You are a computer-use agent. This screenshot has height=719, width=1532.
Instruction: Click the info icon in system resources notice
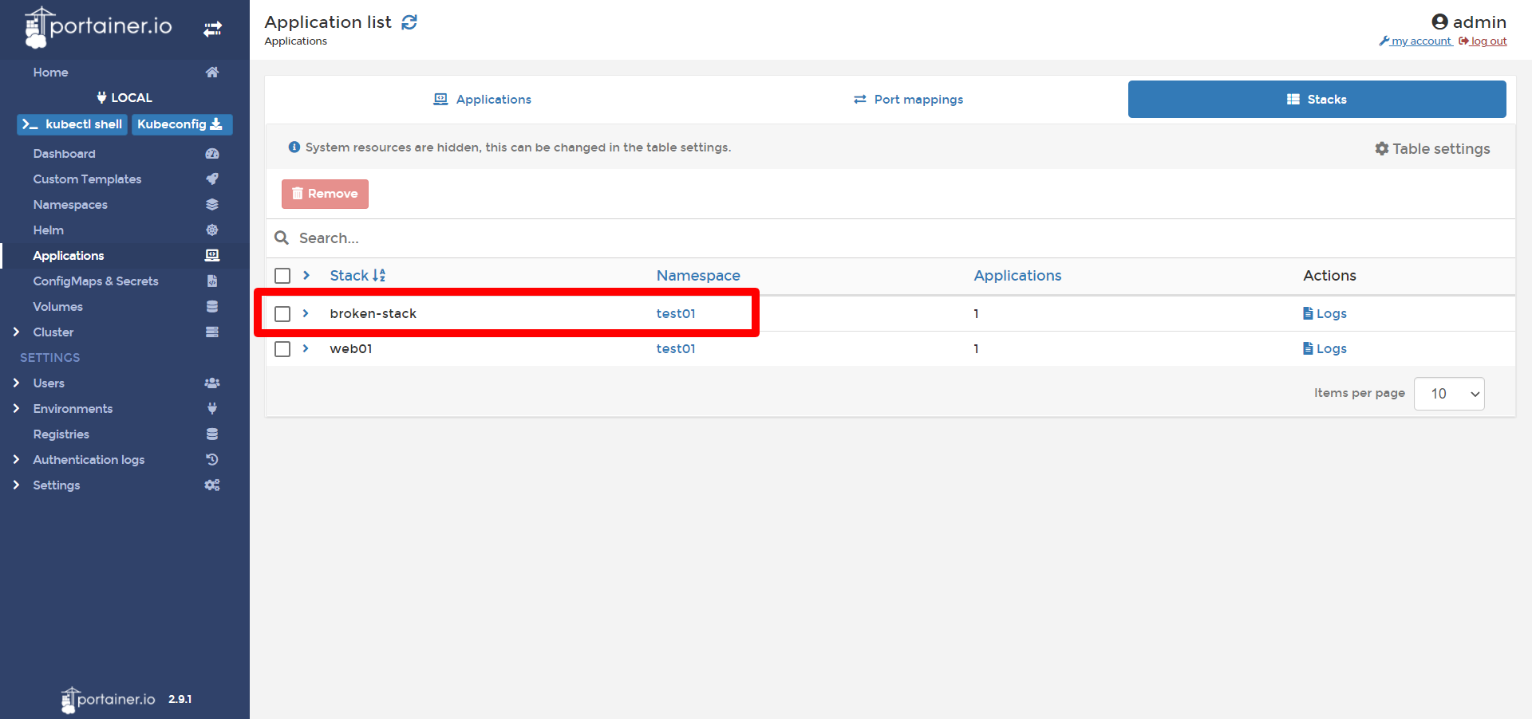[x=294, y=147]
